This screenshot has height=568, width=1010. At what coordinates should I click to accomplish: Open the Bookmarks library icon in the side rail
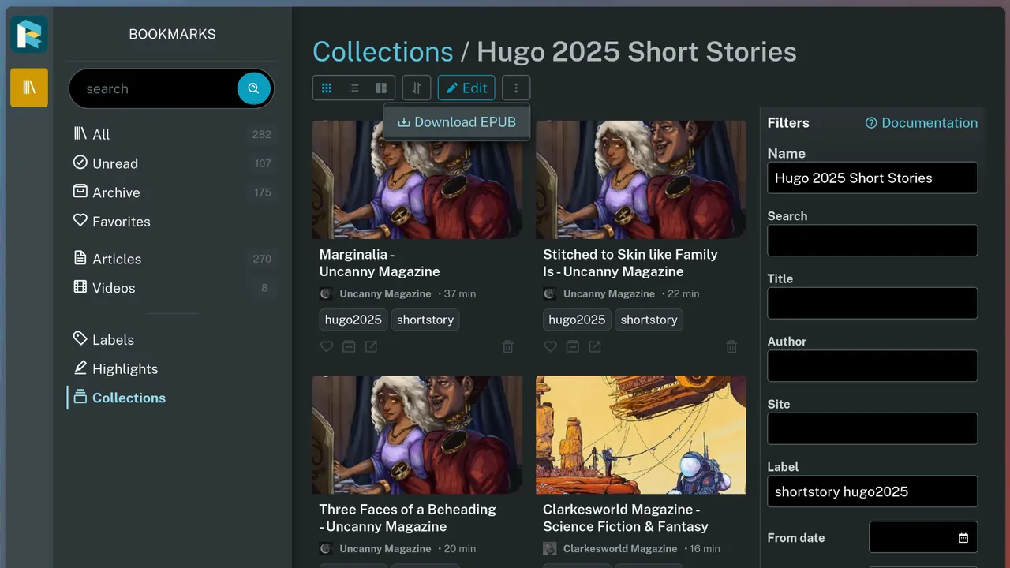click(29, 88)
